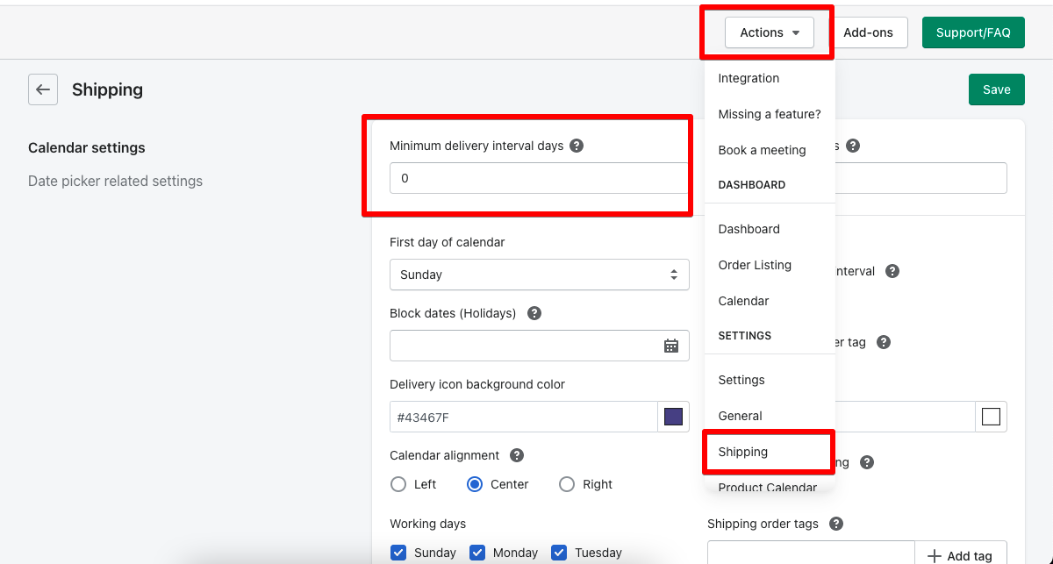This screenshot has width=1053, height=564.
Task: Open the purple delivery icon color swatch
Action: (x=674, y=417)
